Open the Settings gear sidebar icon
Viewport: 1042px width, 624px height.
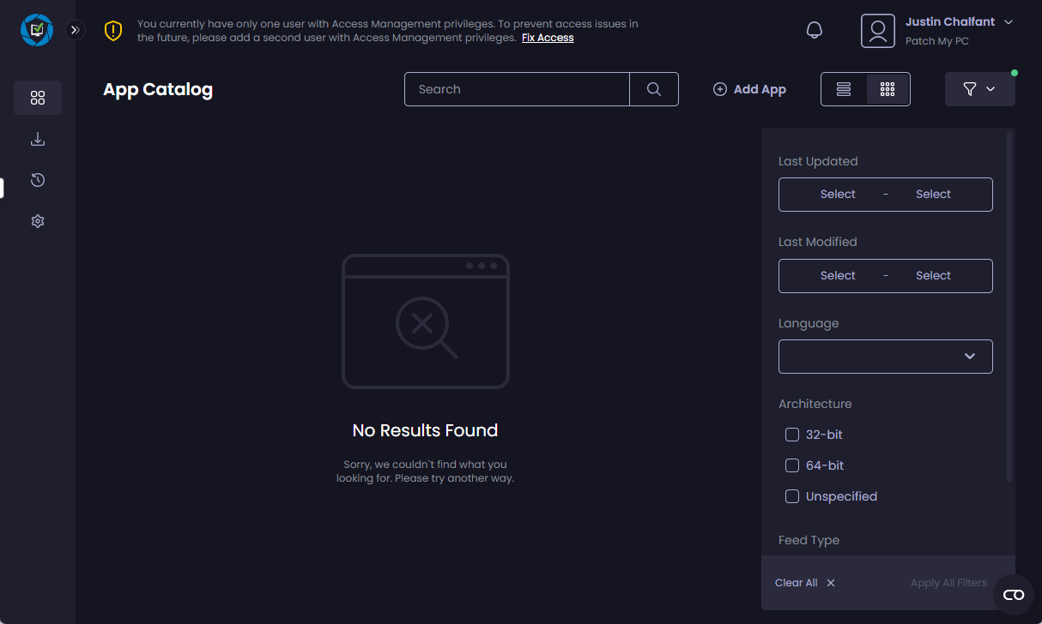tap(38, 221)
